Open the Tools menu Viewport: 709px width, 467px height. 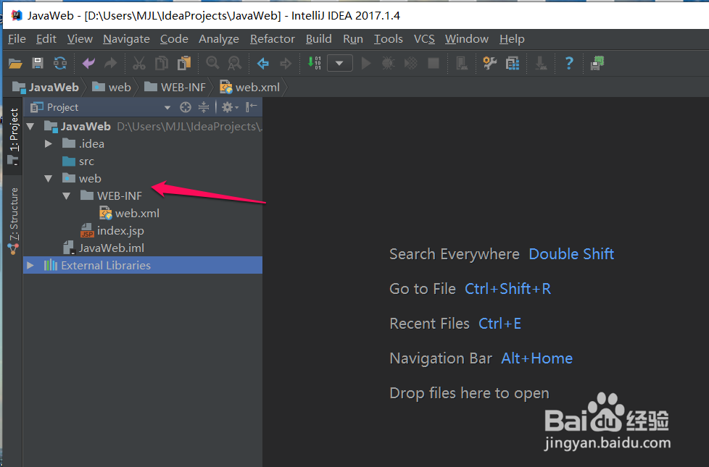(389, 39)
